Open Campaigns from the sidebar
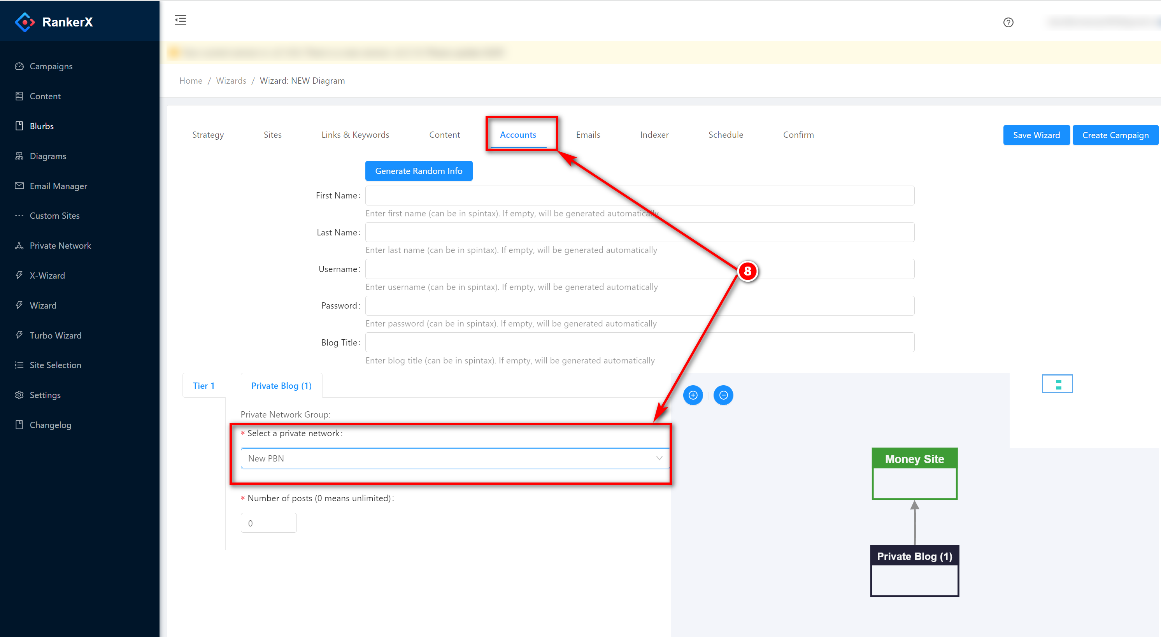The height and width of the screenshot is (637, 1161). pyautogui.click(x=51, y=66)
